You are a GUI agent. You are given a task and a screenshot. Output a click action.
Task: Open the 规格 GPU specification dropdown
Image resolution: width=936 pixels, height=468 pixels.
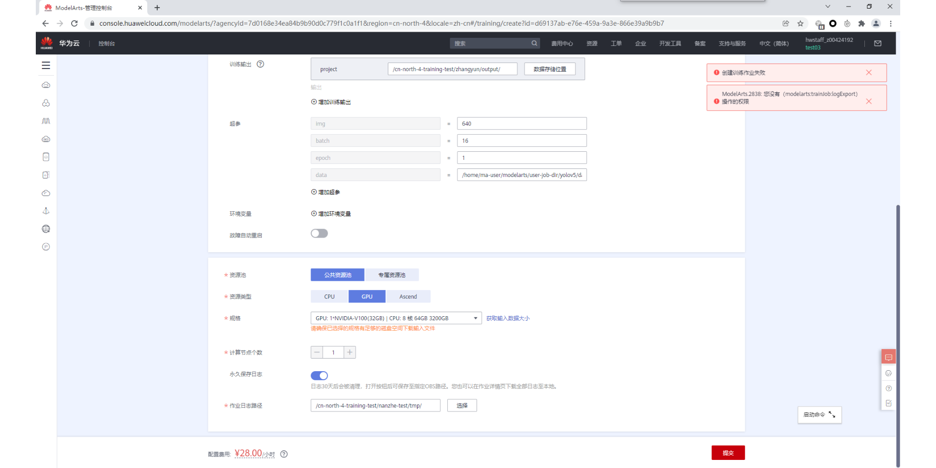click(x=396, y=318)
